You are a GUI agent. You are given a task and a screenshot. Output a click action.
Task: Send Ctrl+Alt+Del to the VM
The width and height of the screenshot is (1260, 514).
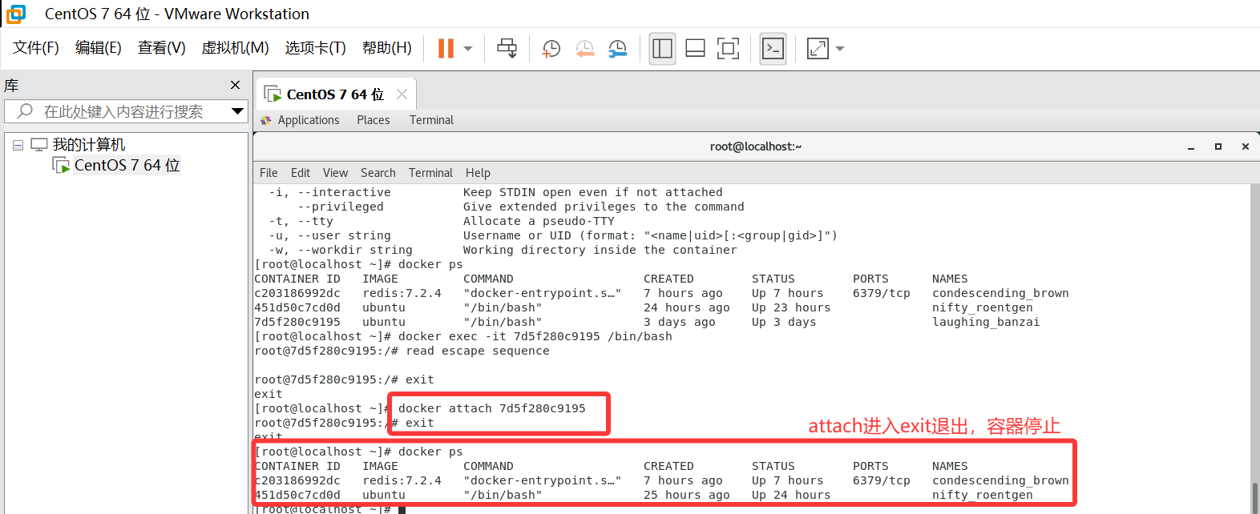pyautogui.click(x=507, y=49)
